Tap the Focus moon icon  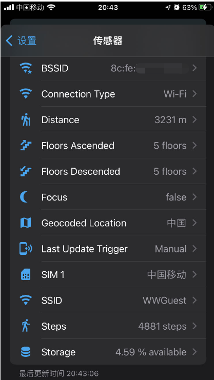(24, 197)
